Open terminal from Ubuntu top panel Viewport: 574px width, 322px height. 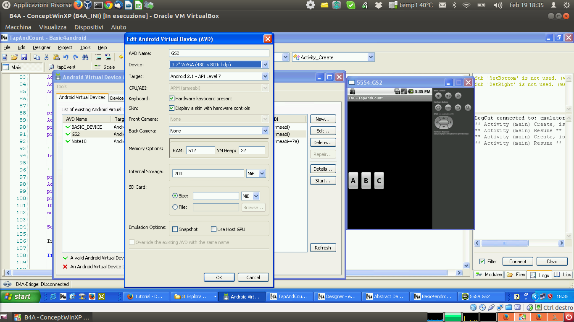pos(98,5)
